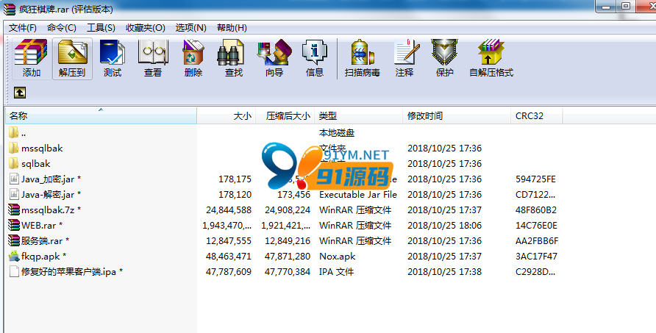This screenshot has height=333, width=656.
Task: Open the 工具(S) menu
Action: 101,28
